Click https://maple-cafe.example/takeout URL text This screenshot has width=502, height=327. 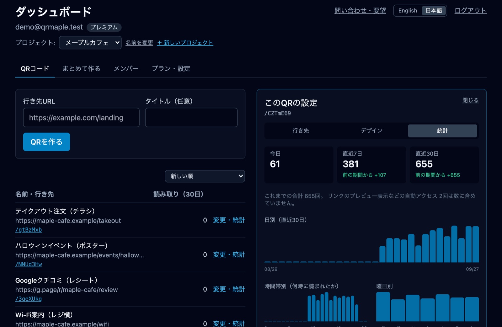68,221
